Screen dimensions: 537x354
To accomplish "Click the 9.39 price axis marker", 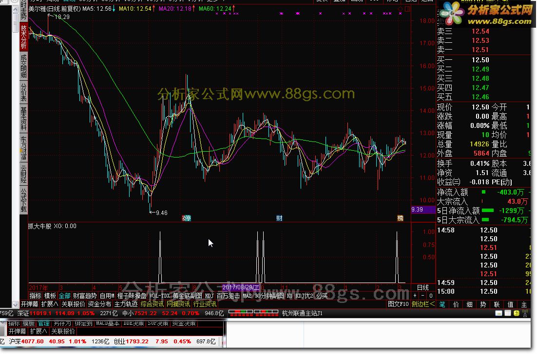I will 423,210.
